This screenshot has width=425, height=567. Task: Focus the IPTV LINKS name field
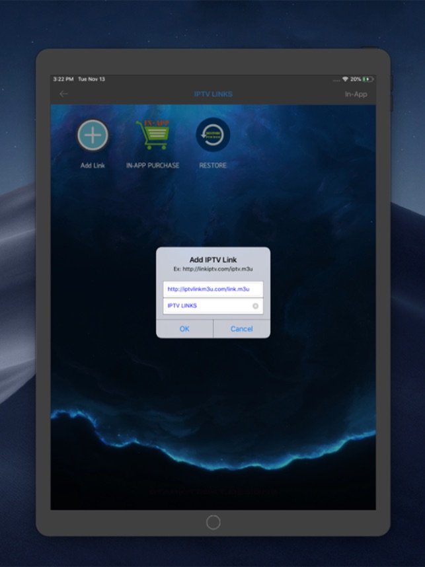pos(213,306)
